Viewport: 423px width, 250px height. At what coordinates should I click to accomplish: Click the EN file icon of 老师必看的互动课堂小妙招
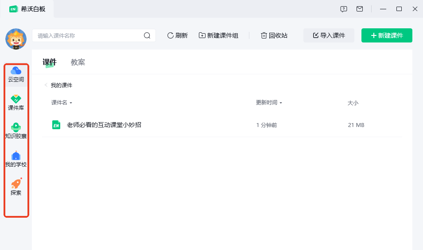[56, 125]
